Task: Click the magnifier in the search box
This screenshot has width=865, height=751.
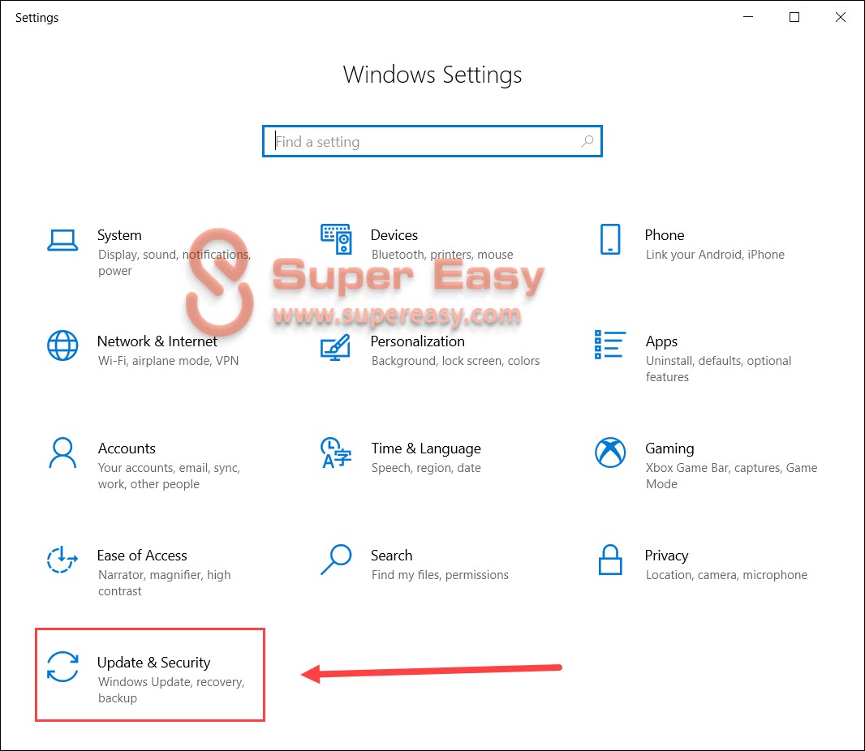Action: tap(587, 141)
